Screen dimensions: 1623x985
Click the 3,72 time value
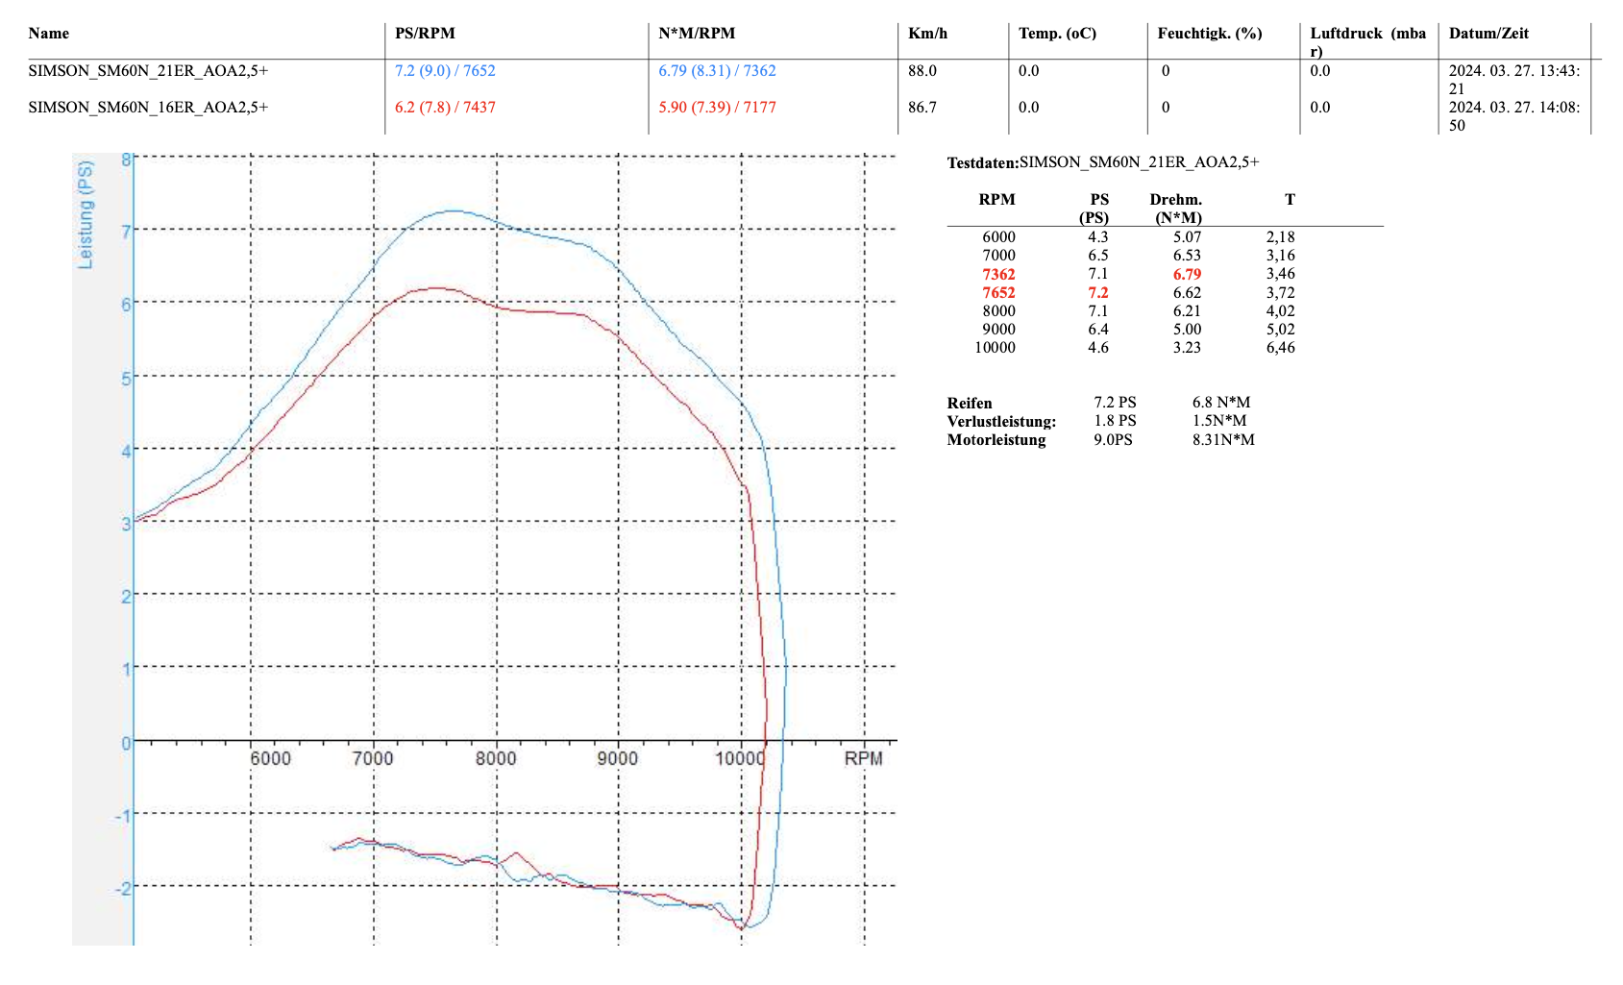point(1281,293)
